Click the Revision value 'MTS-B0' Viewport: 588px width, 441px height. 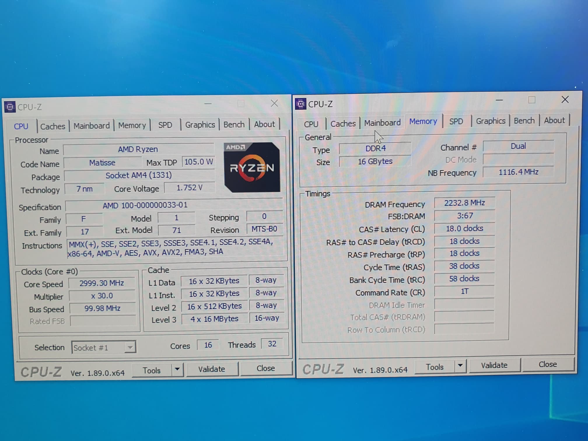pos(264,229)
